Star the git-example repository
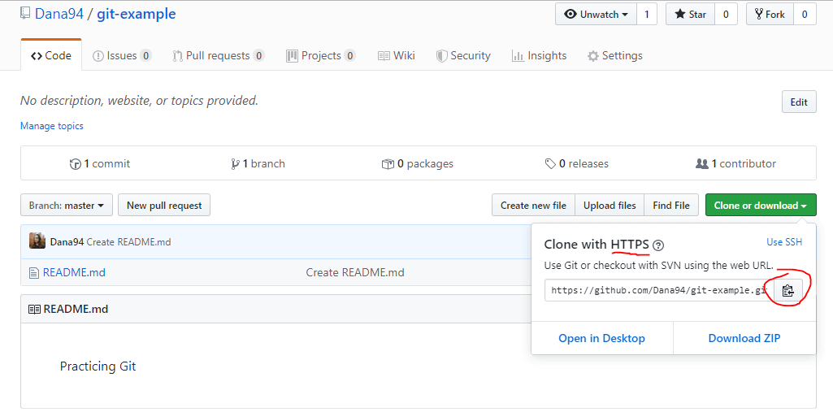This screenshot has width=833, height=412. [x=690, y=15]
